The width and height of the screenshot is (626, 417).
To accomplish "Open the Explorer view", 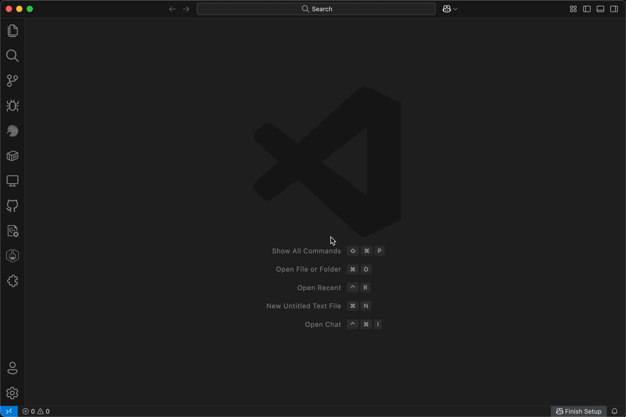I will click(12, 31).
